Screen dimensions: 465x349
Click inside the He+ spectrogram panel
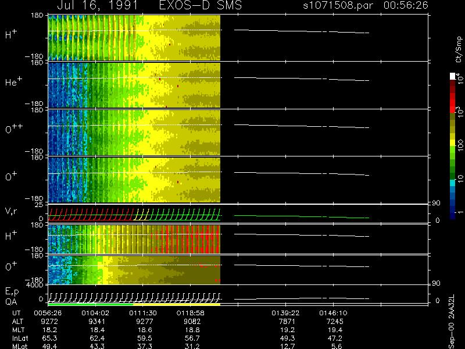[x=134, y=85]
